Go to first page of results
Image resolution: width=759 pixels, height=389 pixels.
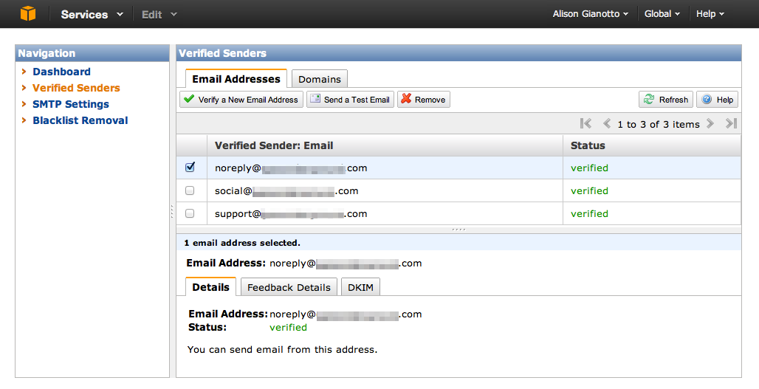click(585, 124)
